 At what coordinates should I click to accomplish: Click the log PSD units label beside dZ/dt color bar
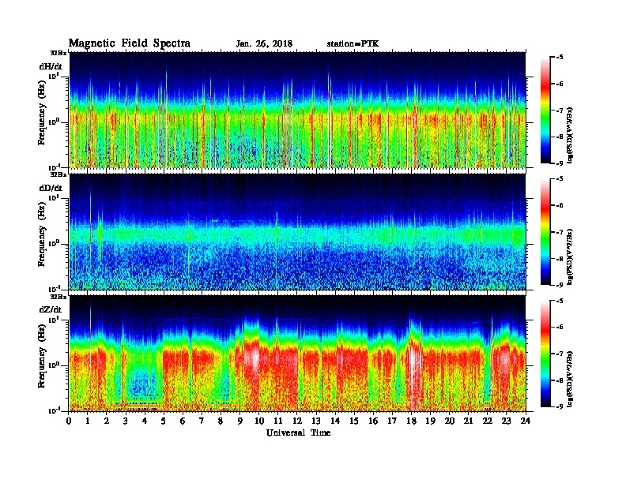point(571,379)
